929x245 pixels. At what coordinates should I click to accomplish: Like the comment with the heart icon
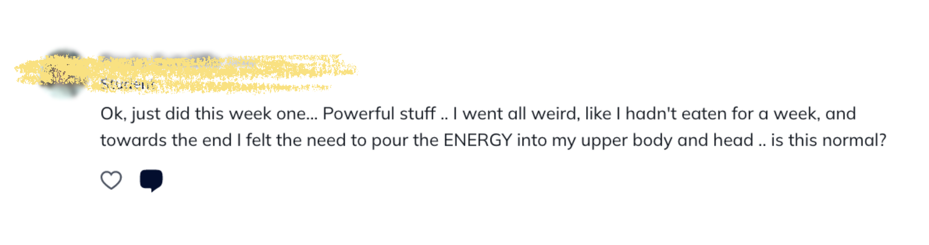(x=111, y=180)
